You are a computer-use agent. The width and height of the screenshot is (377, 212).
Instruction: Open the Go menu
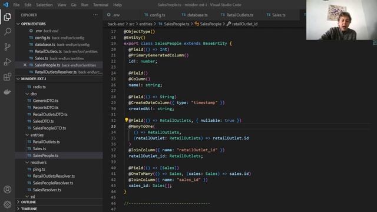74,5
